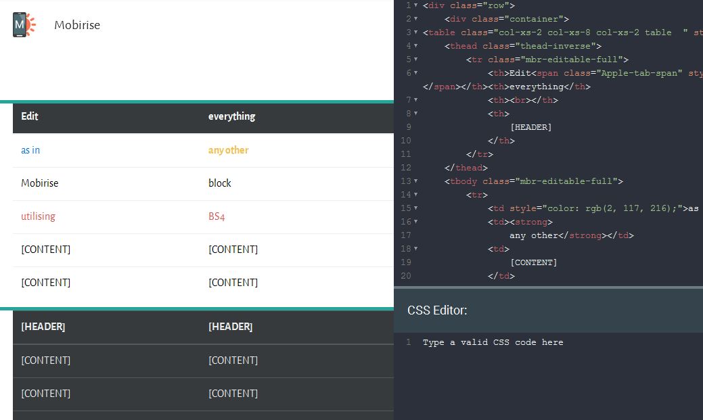Collapse the th fold arrow on line 6
Image resolution: width=703 pixels, height=420 pixels.
coord(415,73)
